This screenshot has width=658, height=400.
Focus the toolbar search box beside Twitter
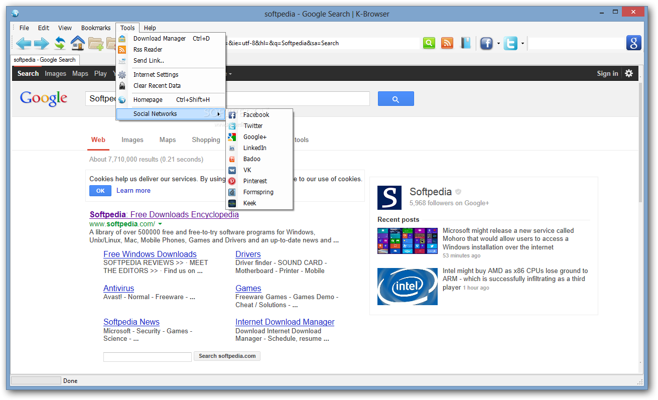(577, 44)
